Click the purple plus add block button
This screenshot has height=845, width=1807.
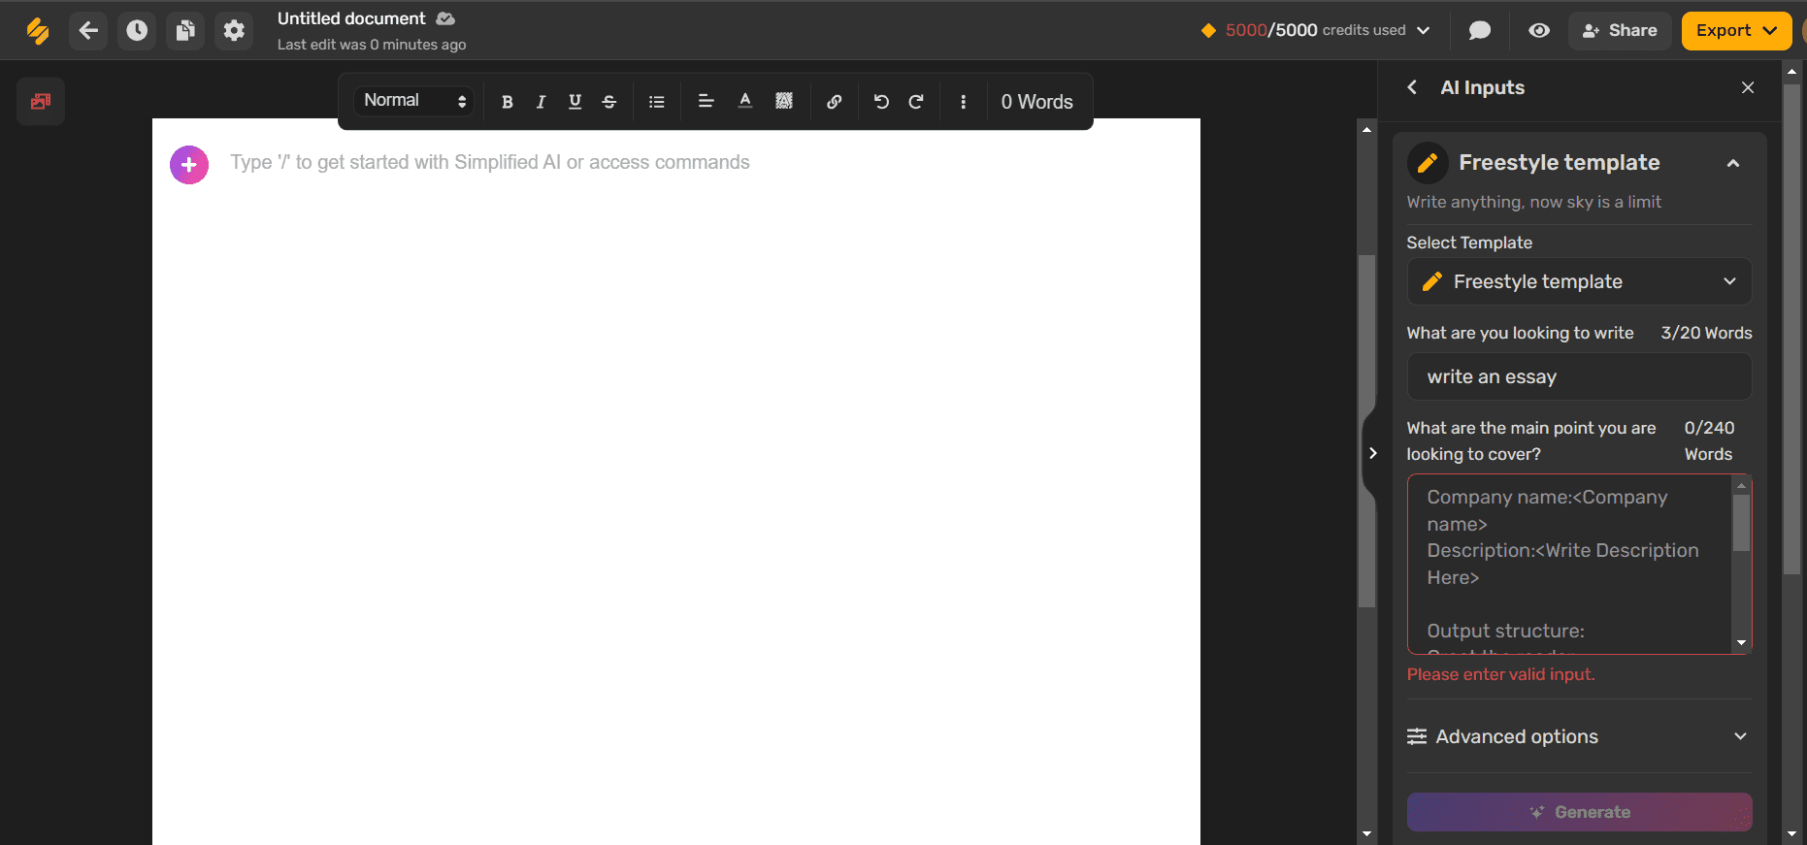click(x=189, y=165)
